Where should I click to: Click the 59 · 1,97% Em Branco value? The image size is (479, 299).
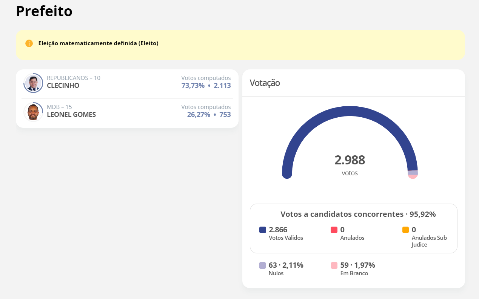(x=358, y=265)
